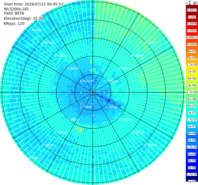This screenshot has height=185, width=198.
Task: Click the radar center origin point
Action: (x=93, y=92)
